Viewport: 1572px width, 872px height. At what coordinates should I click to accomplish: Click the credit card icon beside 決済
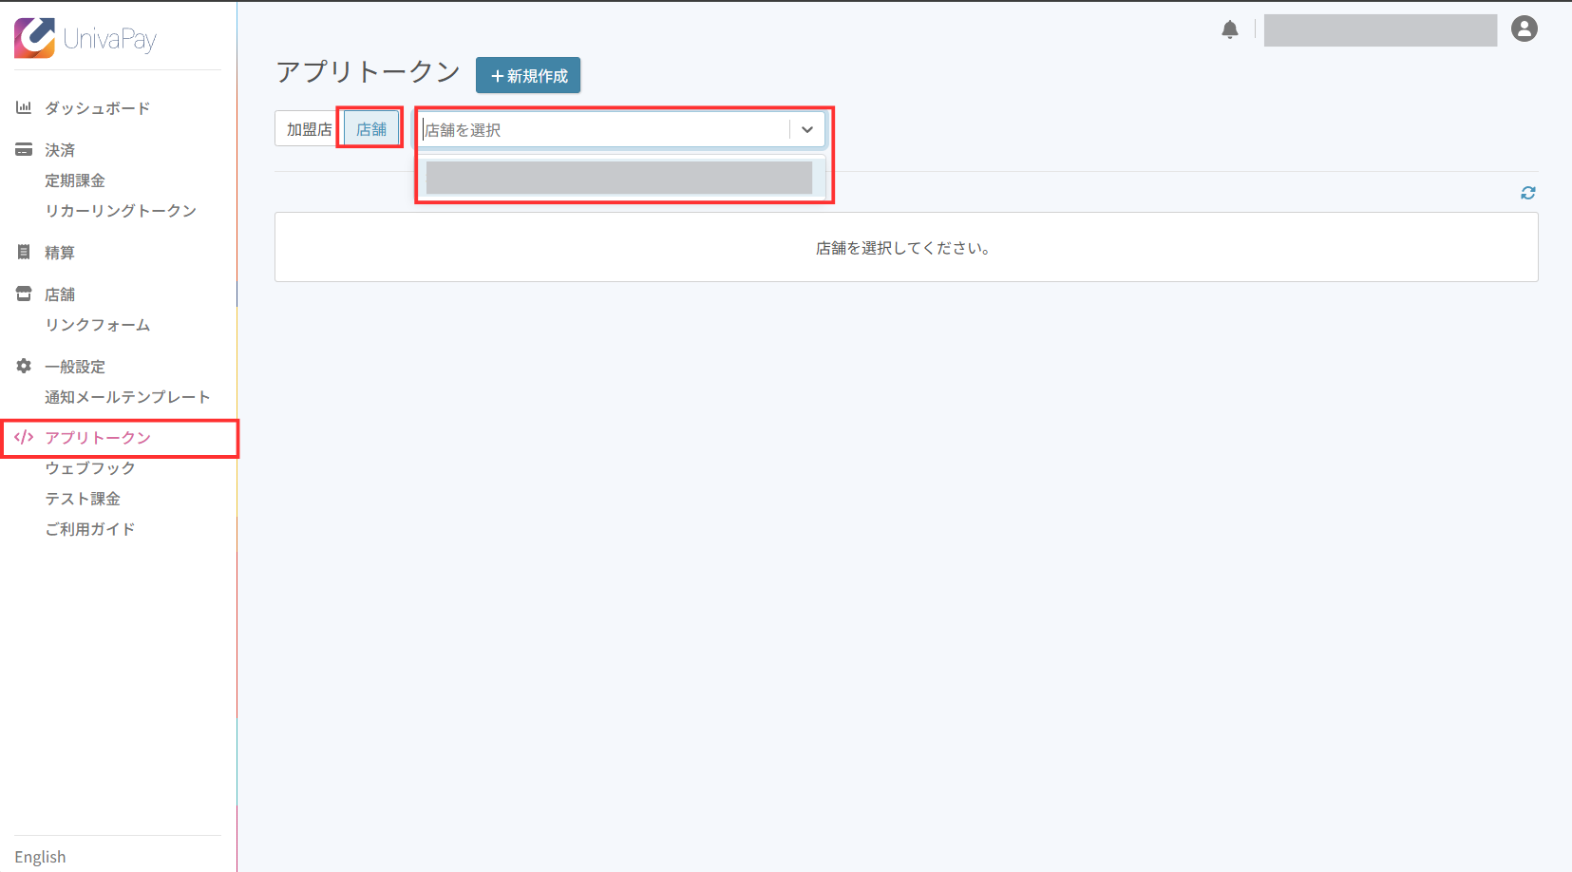[24, 149]
